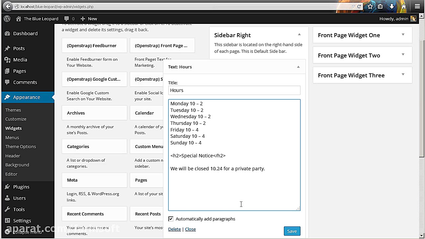Screen dimensions: 425x239
Task: Toggle Automatically add paragraphs checkbox
Action: pos(171,219)
